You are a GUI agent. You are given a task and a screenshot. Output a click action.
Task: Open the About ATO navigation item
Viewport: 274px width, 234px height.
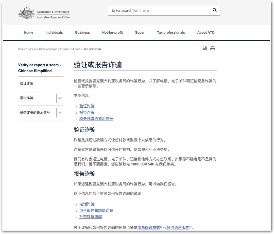pos(206,33)
